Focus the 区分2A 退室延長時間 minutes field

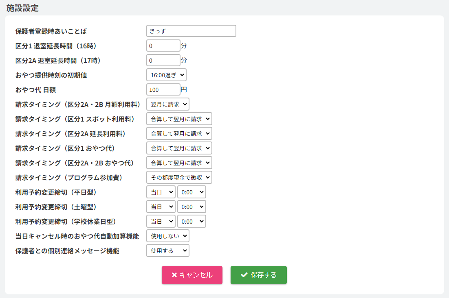[163, 60]
